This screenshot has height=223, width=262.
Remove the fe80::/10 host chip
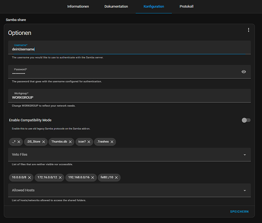point(116,178)
